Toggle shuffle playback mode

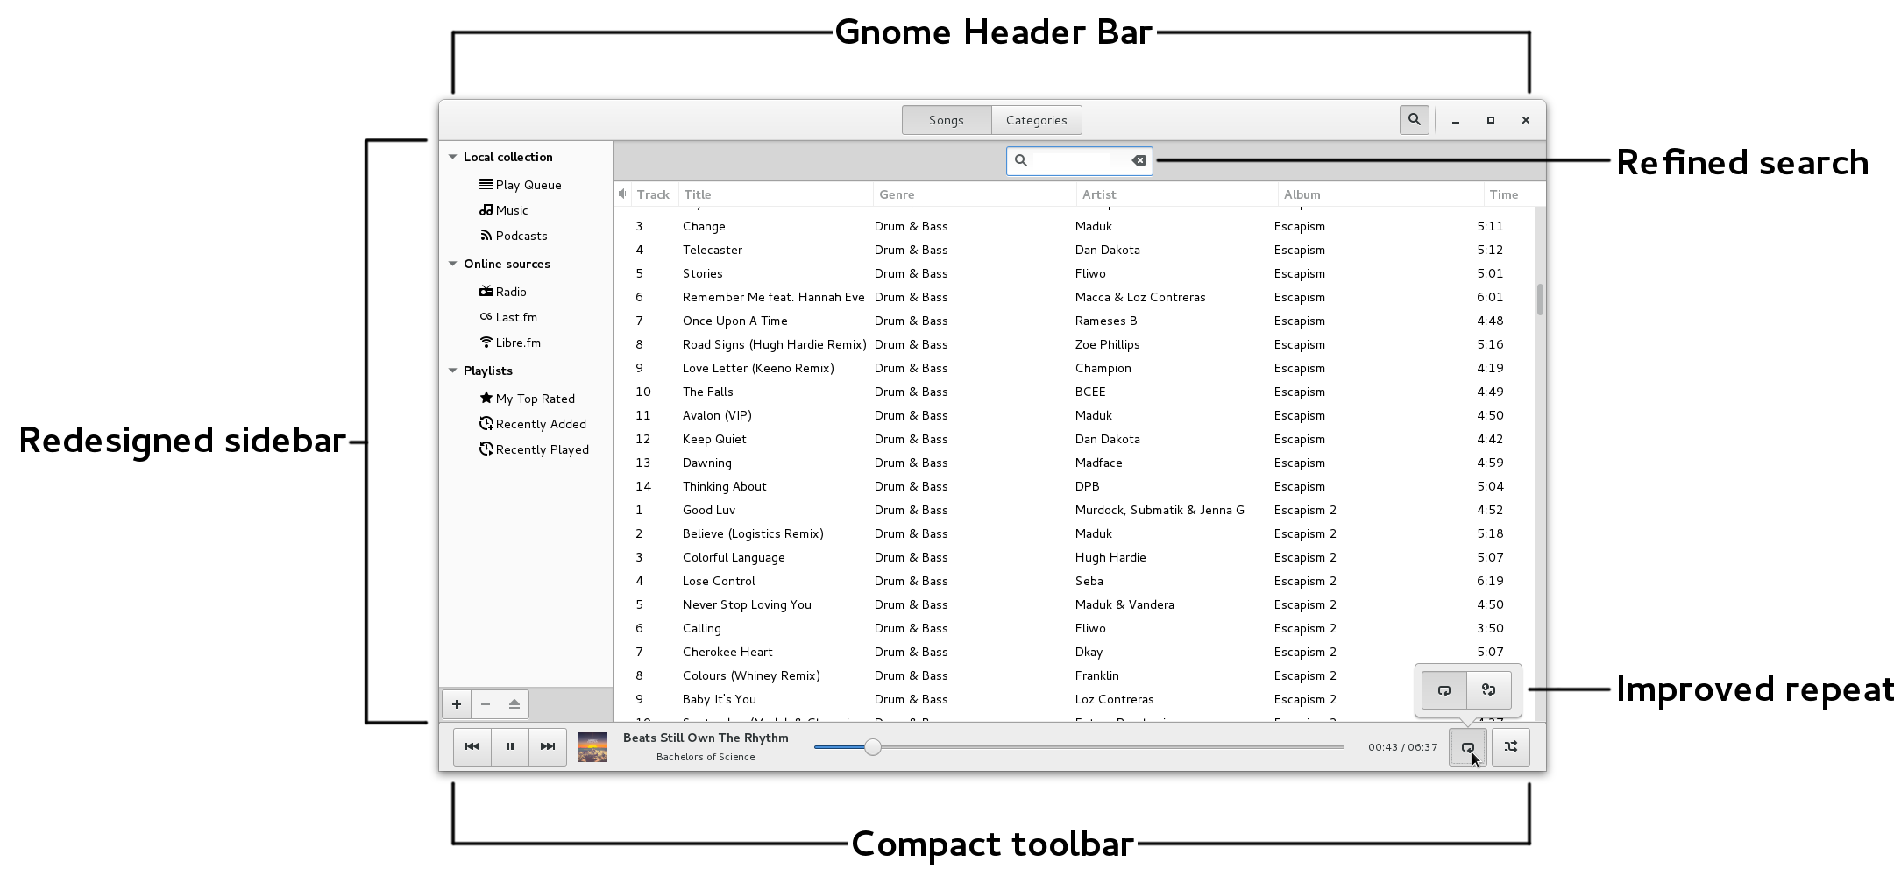[1509, 747]
